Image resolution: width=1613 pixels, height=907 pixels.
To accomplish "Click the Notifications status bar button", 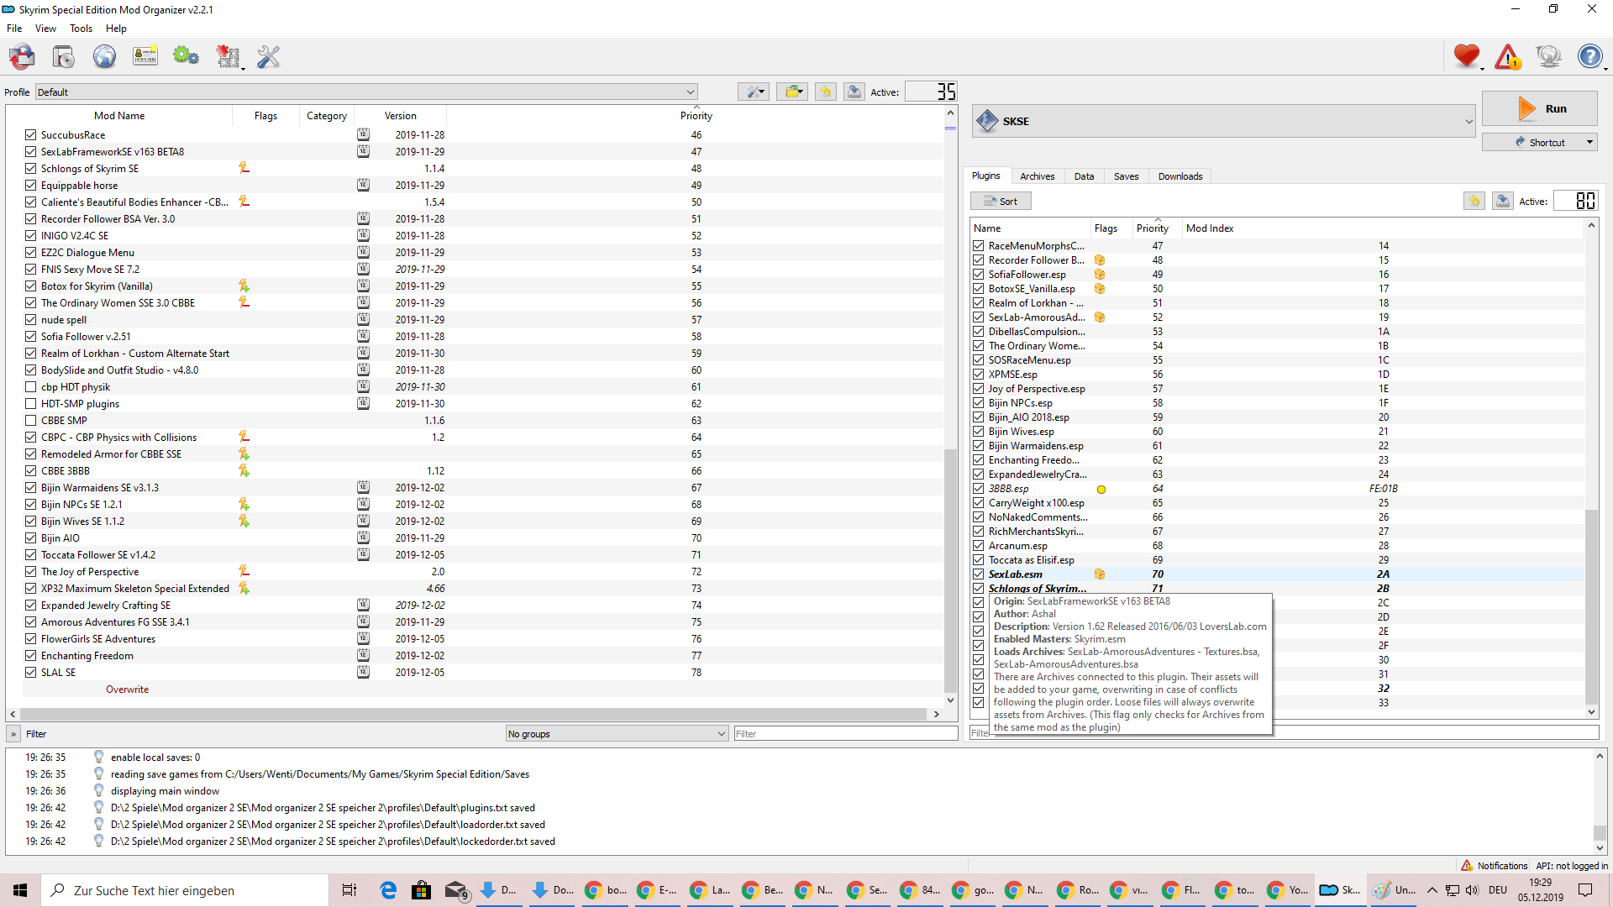I will click(x=1494, y=865).
